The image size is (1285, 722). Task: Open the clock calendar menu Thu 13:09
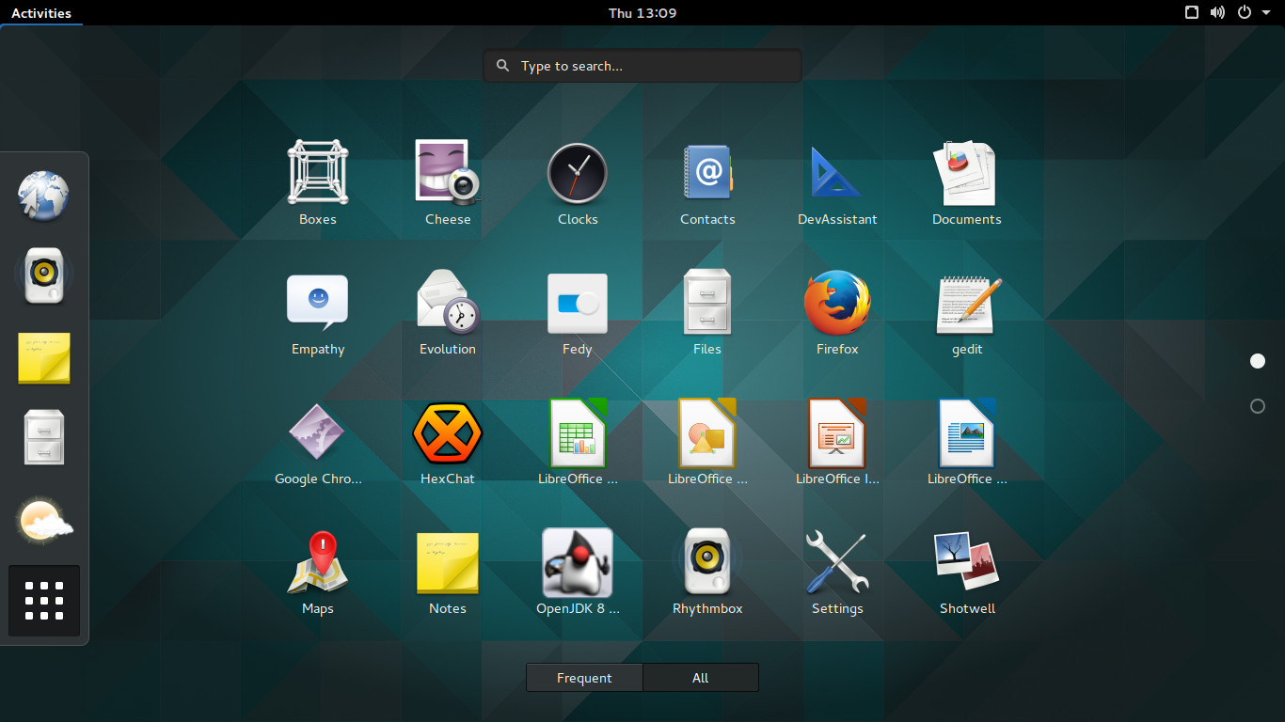coord(642,13)
